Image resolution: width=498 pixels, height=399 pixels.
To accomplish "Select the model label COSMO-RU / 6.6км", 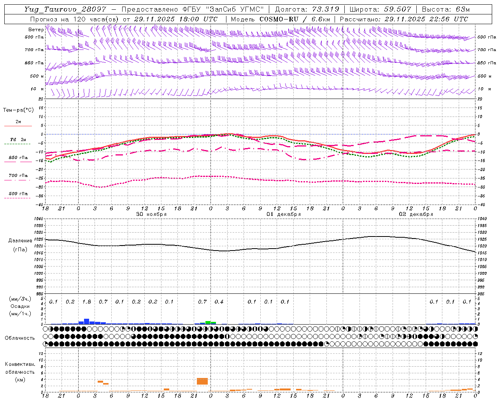I will tap(295, 19).
